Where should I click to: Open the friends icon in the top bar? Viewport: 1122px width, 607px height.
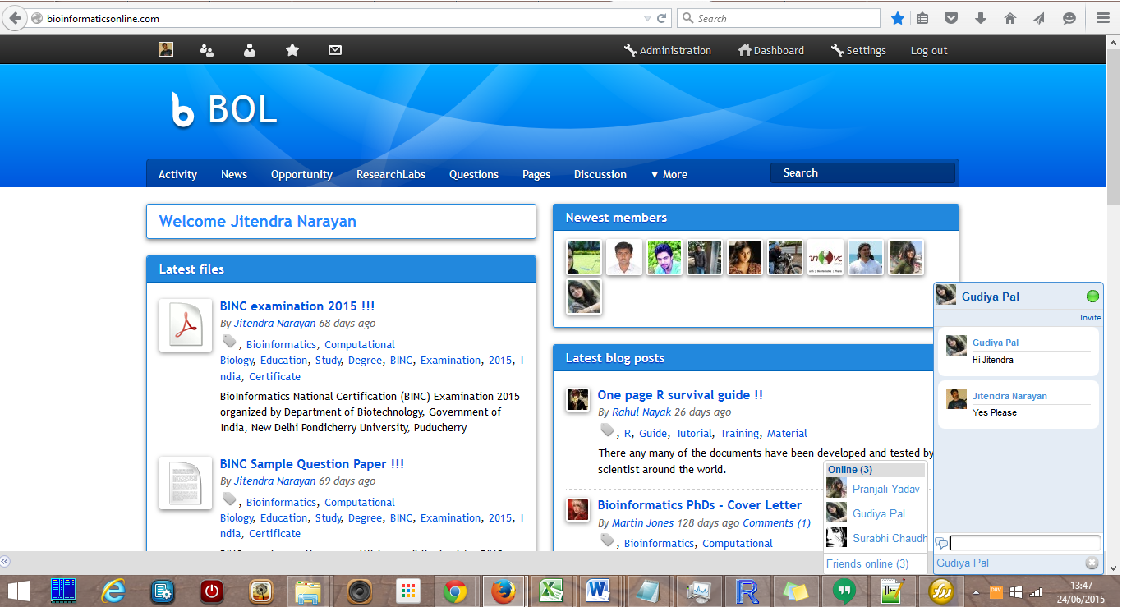(x=250, y=50)
